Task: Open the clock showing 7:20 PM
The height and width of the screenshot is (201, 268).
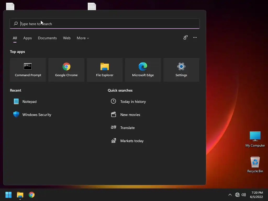Action: (x=256, y=195)
